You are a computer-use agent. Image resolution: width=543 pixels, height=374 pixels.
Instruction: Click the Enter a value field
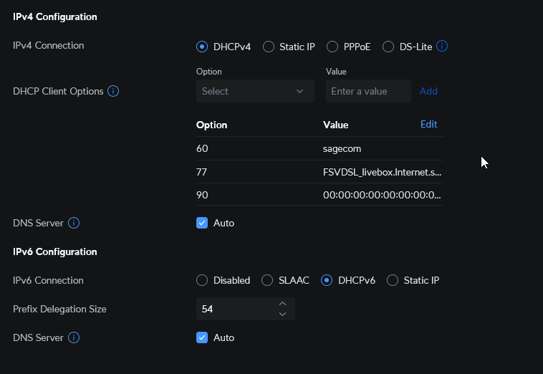tap(368, 91)
